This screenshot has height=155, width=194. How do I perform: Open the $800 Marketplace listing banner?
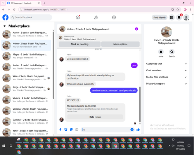[x=99, y=38]
